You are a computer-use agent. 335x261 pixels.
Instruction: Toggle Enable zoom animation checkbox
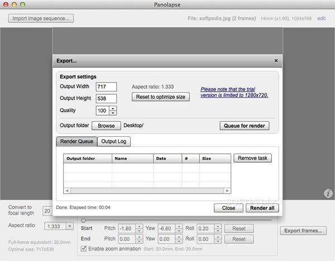point(84,249)
